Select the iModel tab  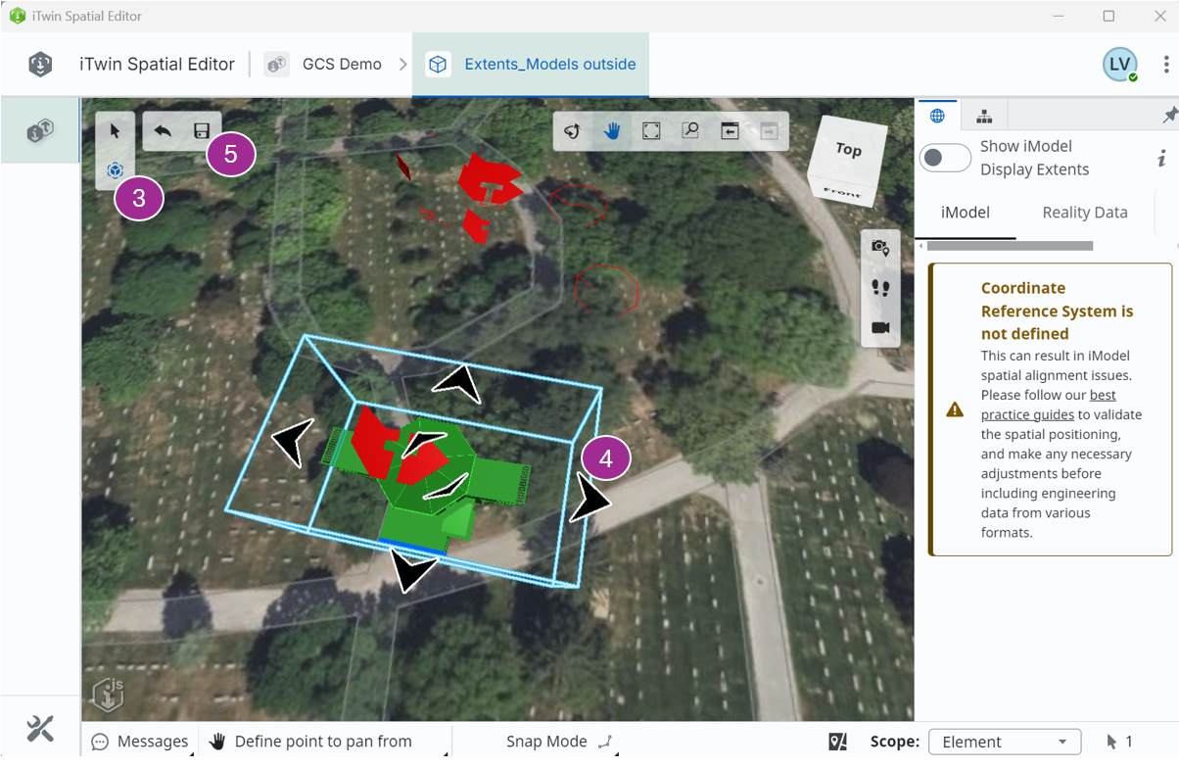(966, 213)
